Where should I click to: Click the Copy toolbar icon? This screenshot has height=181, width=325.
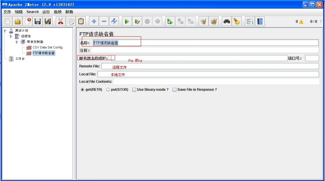[71, 21]
